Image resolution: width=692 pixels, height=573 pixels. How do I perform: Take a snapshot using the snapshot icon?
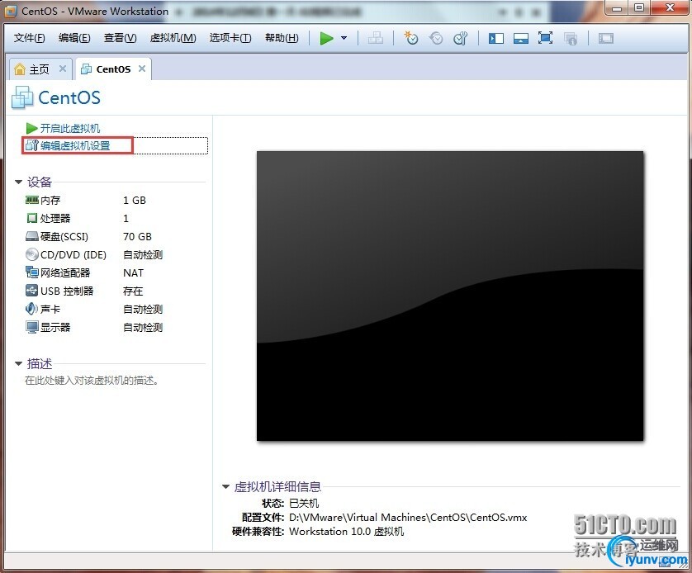pos(411,38)
